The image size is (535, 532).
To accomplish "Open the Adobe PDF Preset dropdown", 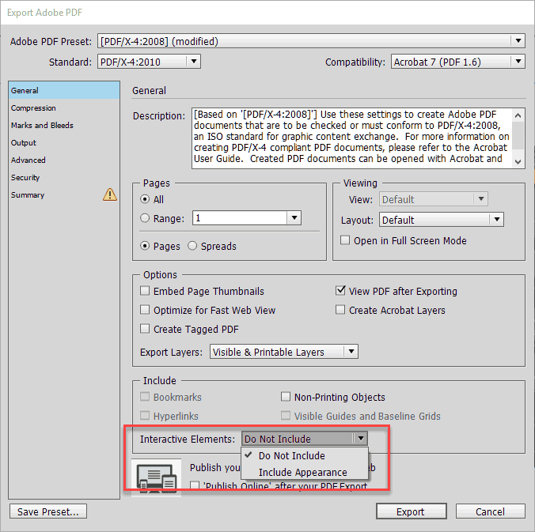I will (311, 41).
